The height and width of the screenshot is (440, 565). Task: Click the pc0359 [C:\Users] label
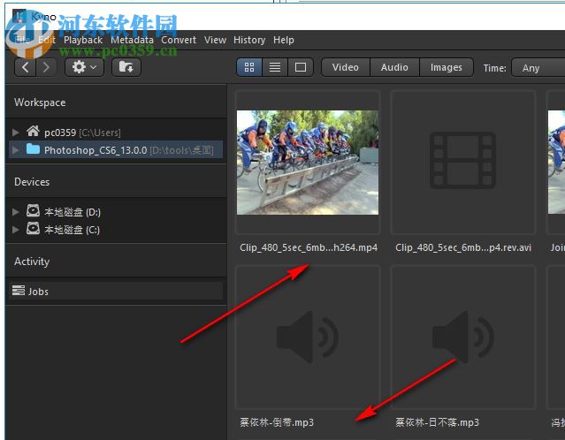82,133
